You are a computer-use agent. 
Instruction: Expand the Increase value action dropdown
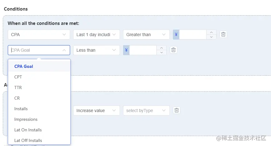96,111
